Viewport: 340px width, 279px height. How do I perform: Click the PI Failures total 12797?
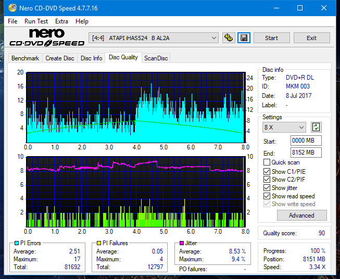(155, 267)
